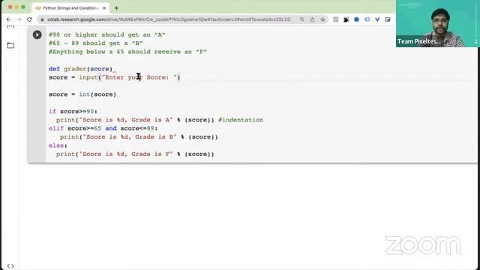Go forward in browser history
Image resolution: width=480 pixels, height=270 pixels.
click(x=19, y=19)
